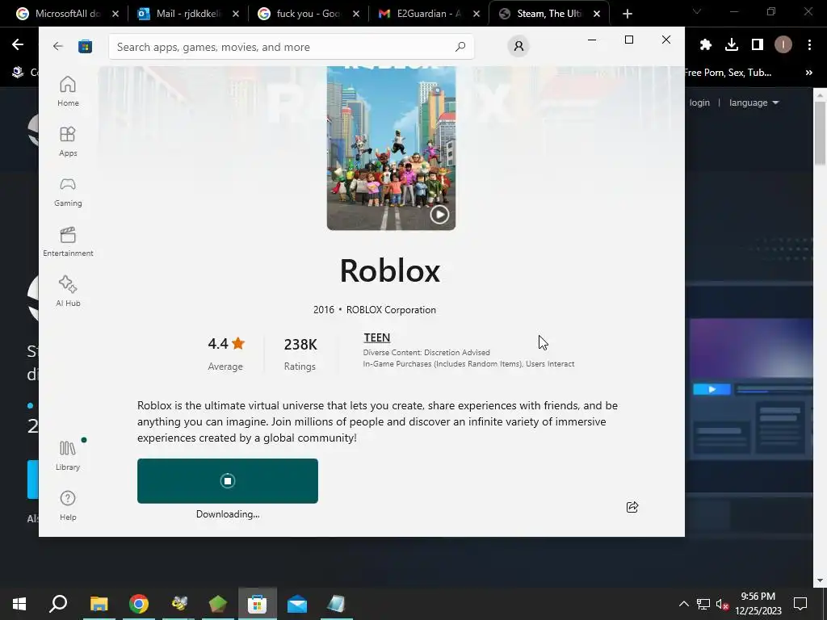Click the network tray icon

[x=703, y=604]
